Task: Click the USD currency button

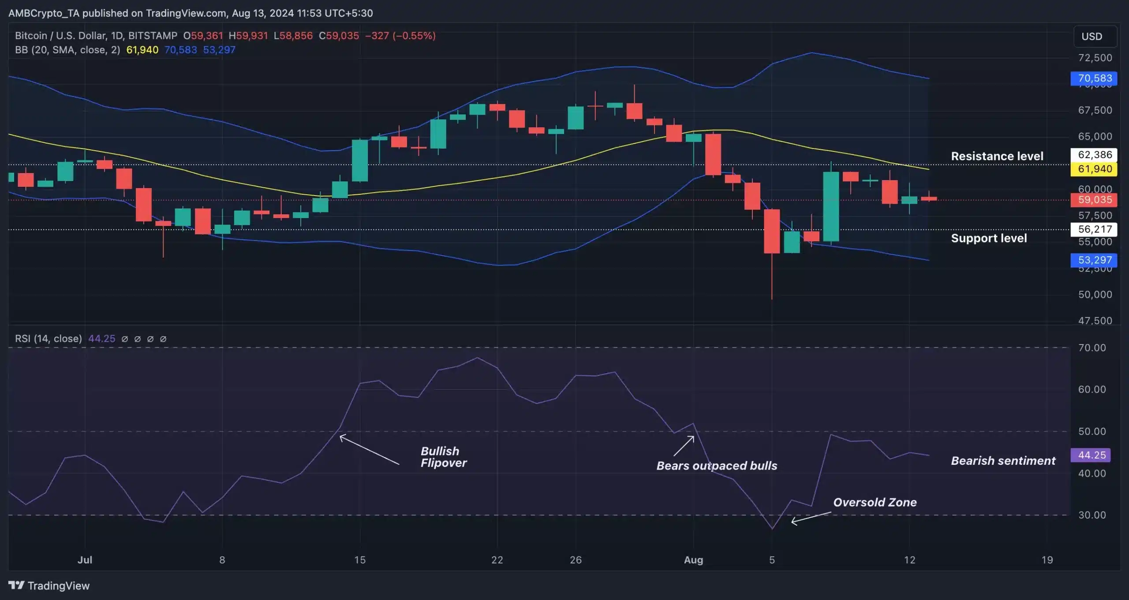Action: tap(1095, 37)
